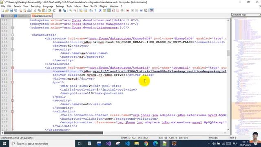The image size is (261, 147).
Task: Open the Plugins menu
Action: pos(103,6)
